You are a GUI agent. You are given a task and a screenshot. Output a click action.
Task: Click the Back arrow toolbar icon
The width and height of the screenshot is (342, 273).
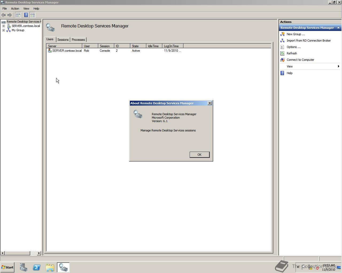(3, 15)
